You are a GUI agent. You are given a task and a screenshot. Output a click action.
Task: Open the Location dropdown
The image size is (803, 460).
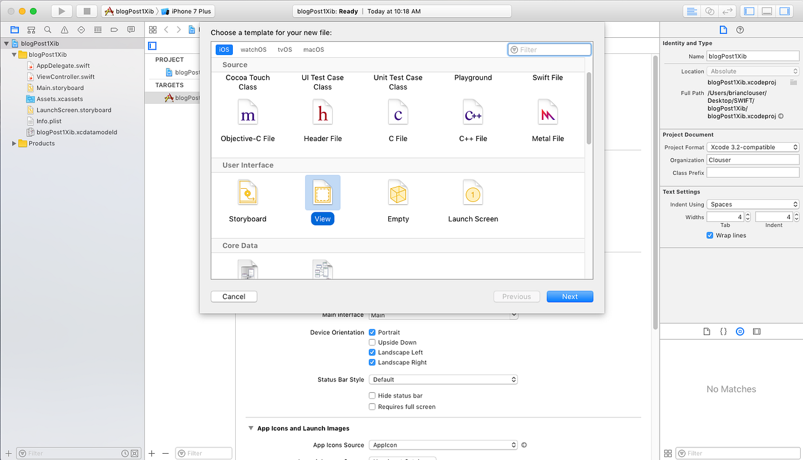click(x=753, y=71)
